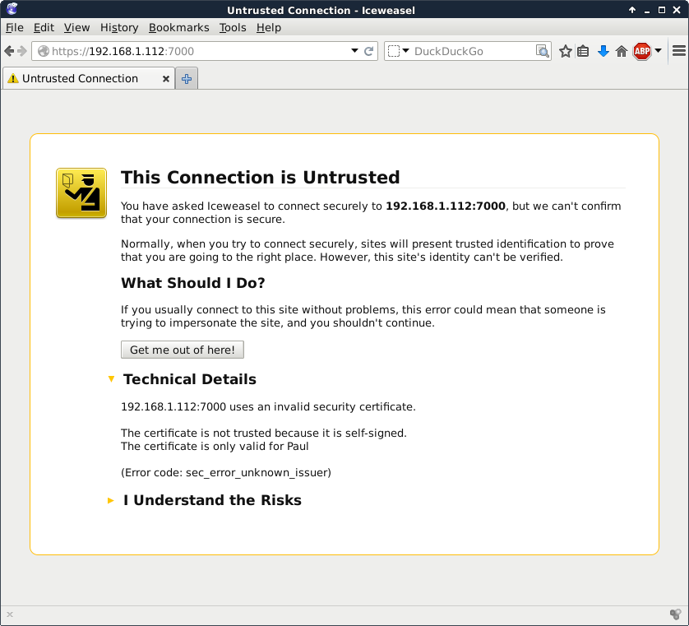Click the yellow passport officer warning icon
The image size is (689, 626).
tap(81, 193)
